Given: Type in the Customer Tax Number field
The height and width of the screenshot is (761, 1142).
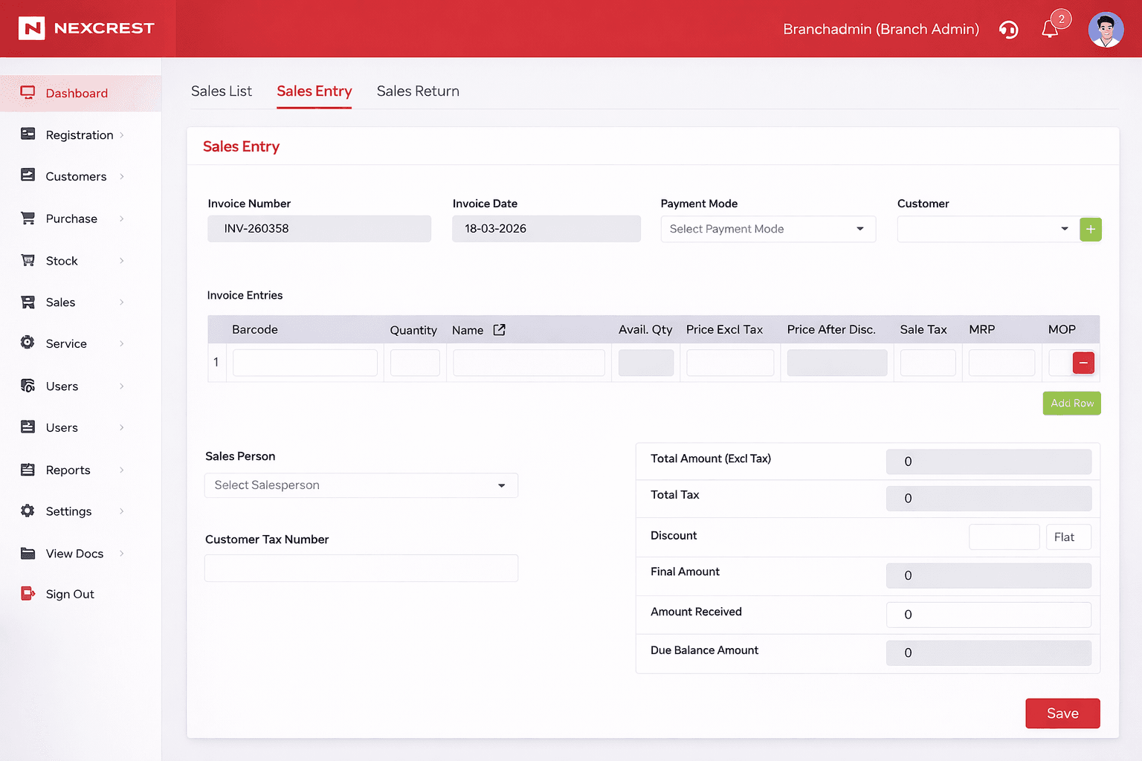Looking at the screenshot, I should coord(361,568).
